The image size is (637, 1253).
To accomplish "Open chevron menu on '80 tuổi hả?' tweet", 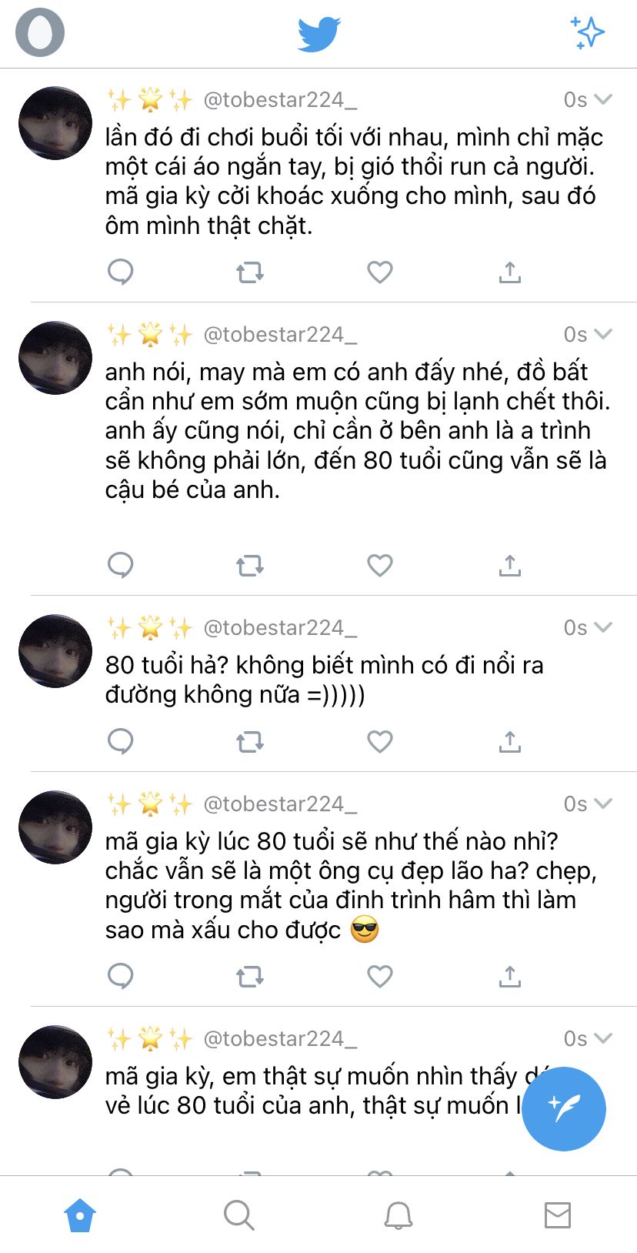I will (603, 627).
